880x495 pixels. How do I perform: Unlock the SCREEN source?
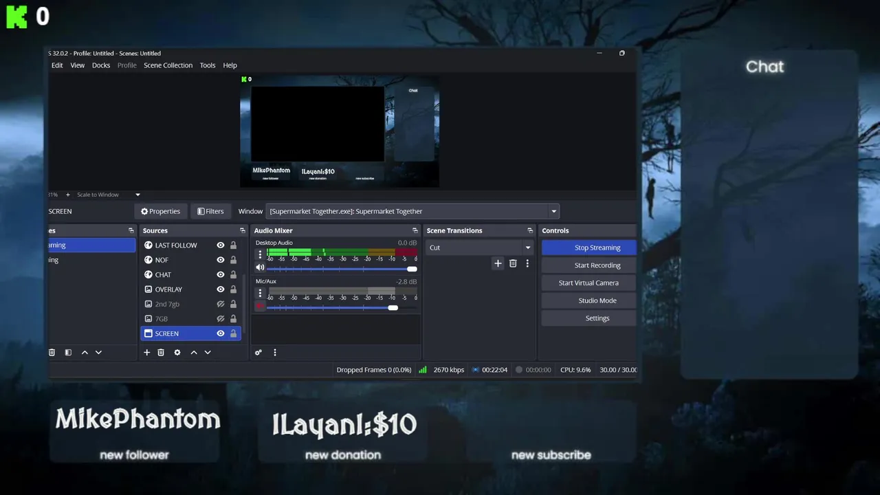click(233, 333)
